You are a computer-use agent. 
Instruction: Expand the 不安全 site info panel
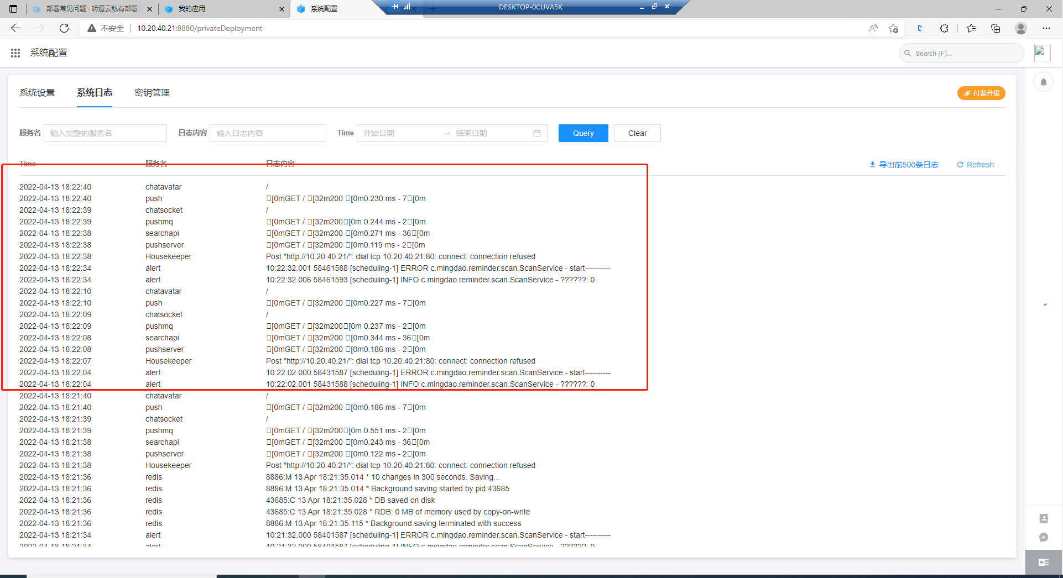coord(105,28)
